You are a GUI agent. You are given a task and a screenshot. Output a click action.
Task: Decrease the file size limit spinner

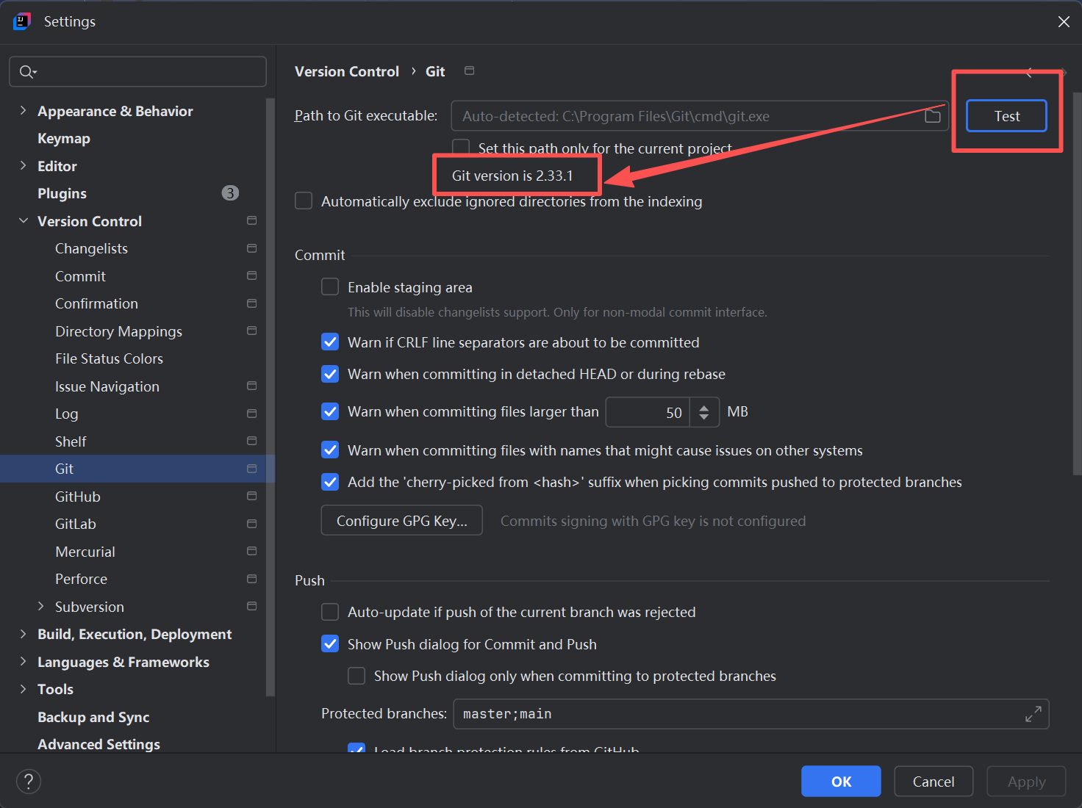tap(704, 418)
